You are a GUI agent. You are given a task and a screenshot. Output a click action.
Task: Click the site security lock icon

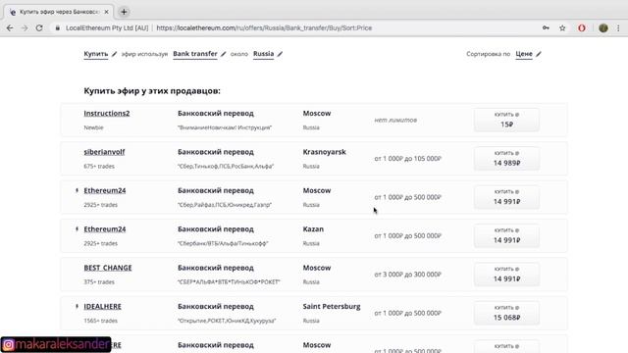(x=58, y=28)
